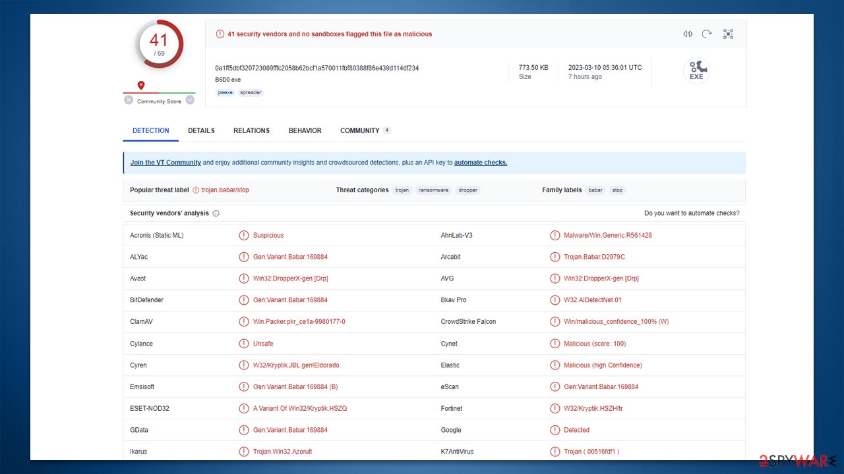Click Cynet result Malicious (score: 100)
The image size is (844, 474).
tap(595, 344)
